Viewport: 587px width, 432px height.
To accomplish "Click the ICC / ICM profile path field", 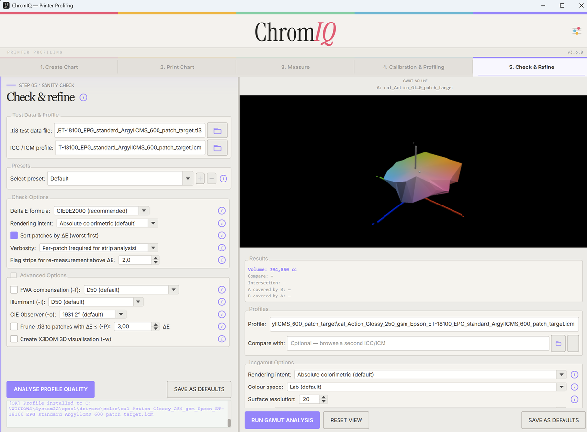I will [130, 147].
